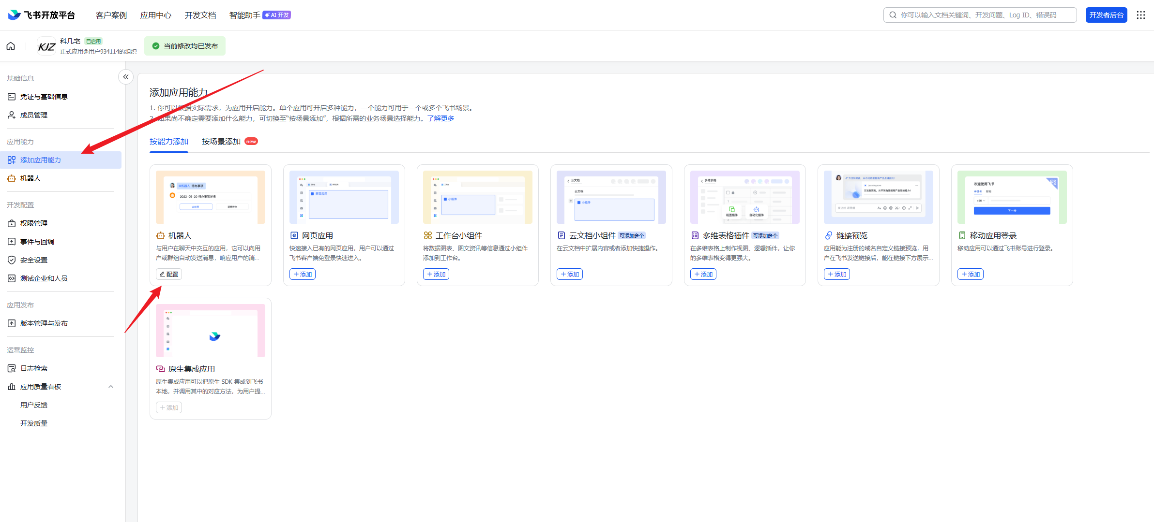This screenshot has height=522, width=1154.
Task: Switch to 按场景添加 tab
Action: 221,142
